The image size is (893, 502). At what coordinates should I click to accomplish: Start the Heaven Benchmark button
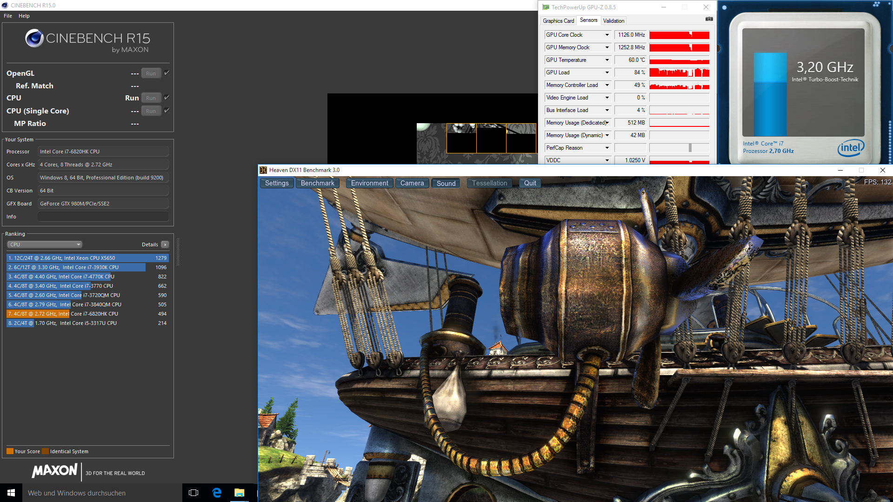pos(318,183)
